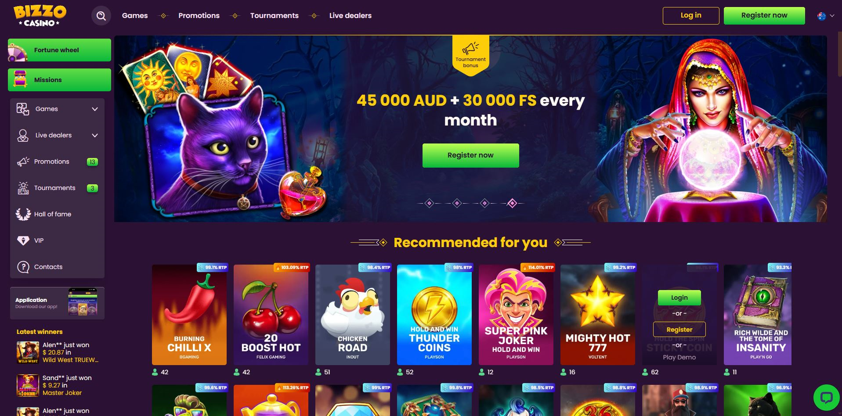Open Tournaments in the top menu
This screenshot has height=416, width=842.
[x=275, y=15]
